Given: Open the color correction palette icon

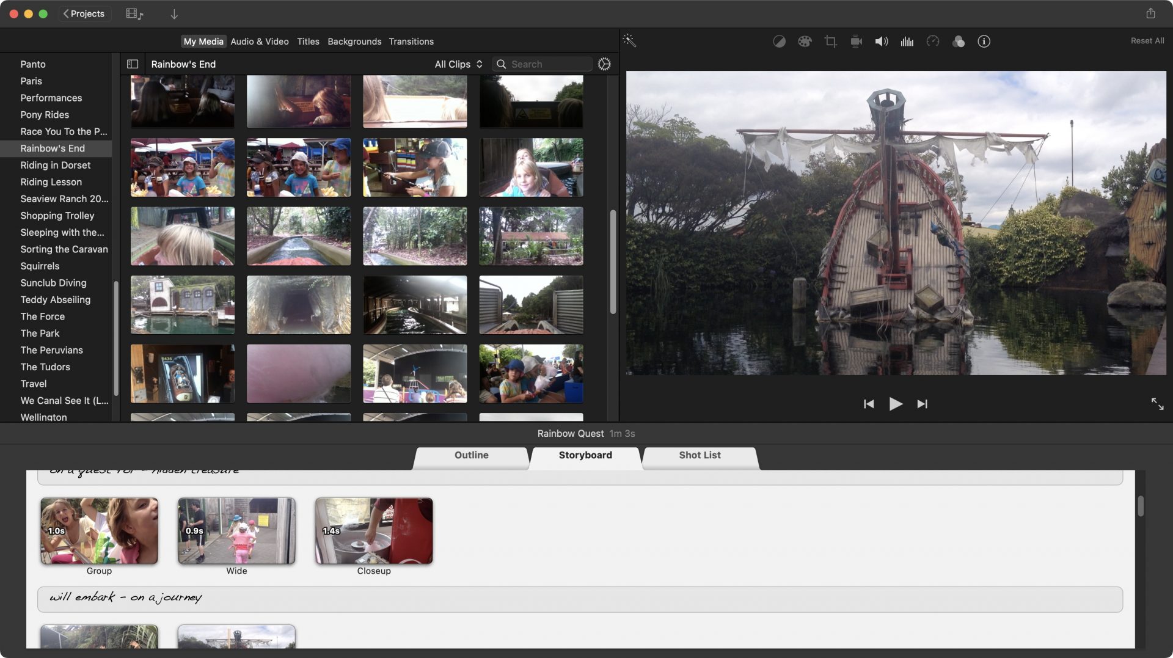Looking at the screenshot, I should 805,41.
